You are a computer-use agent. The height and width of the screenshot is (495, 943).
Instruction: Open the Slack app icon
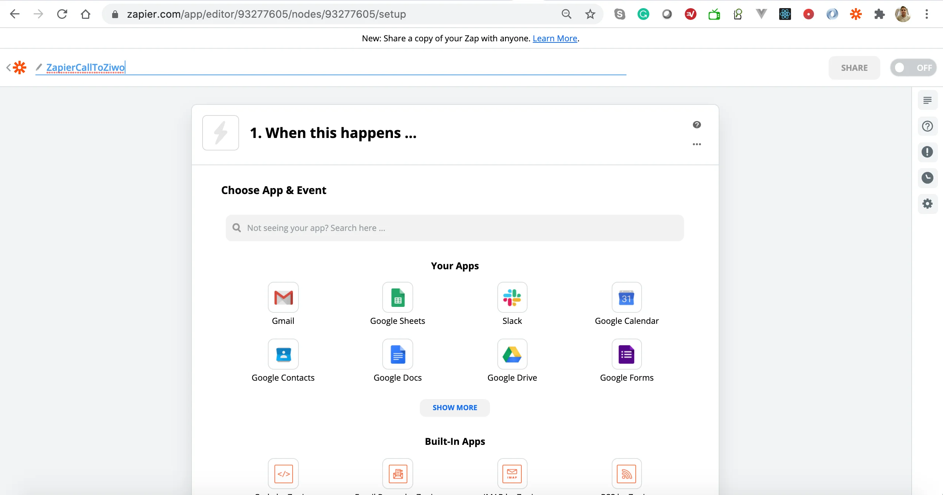[512, 297]
